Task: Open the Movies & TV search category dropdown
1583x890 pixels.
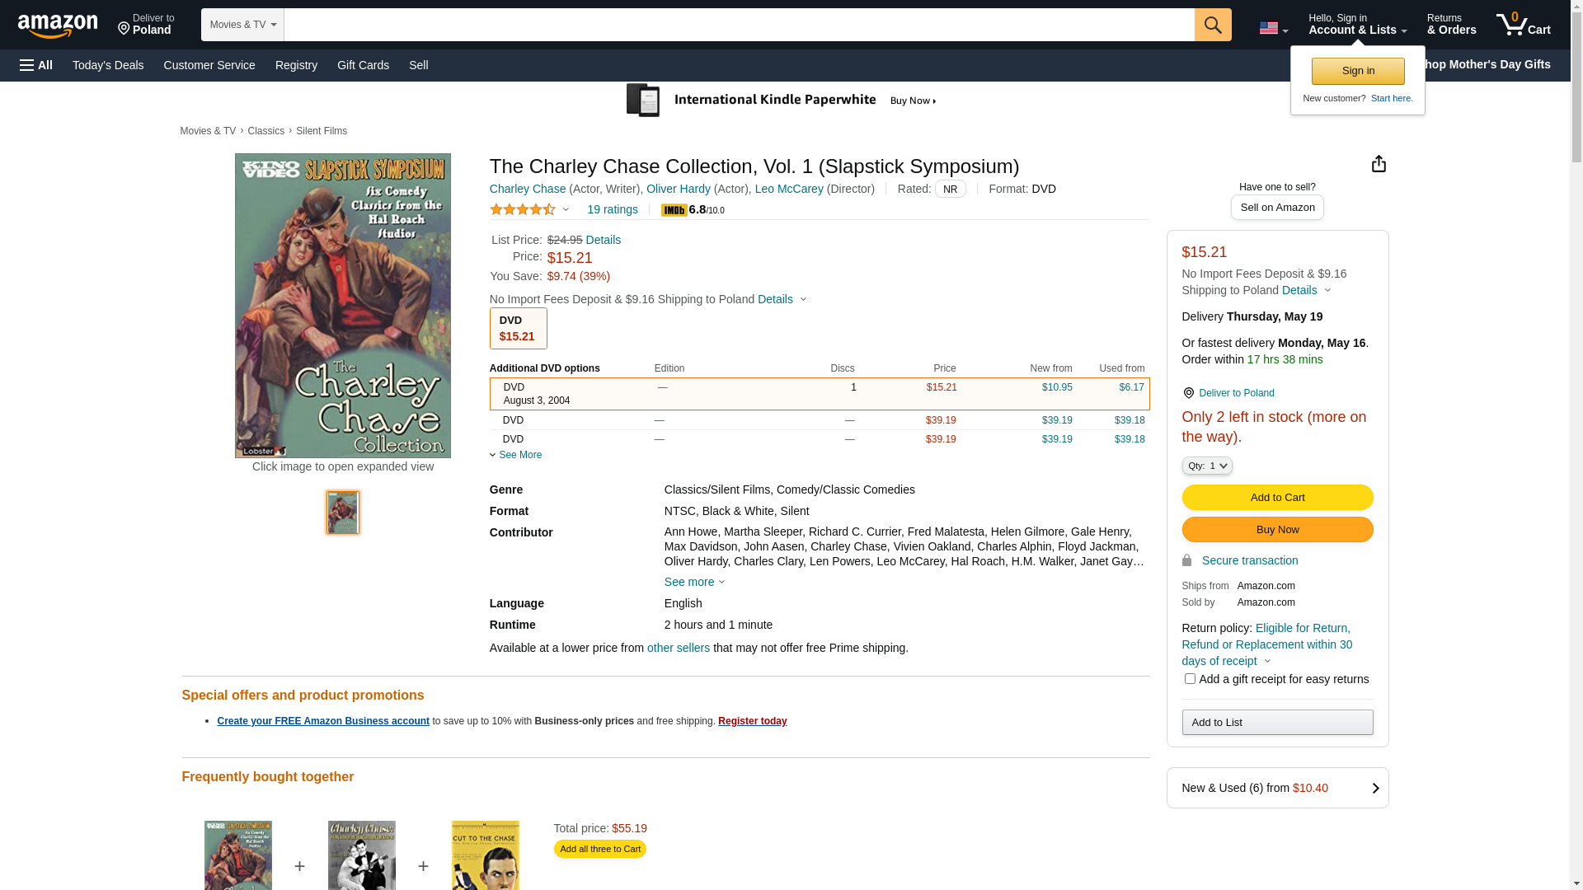Action: [242, 25]
